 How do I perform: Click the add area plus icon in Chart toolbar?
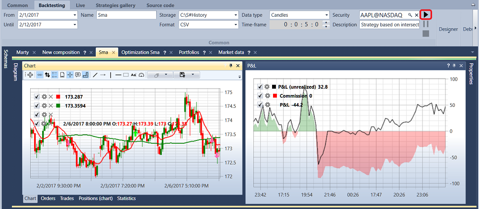click(30, 75)
